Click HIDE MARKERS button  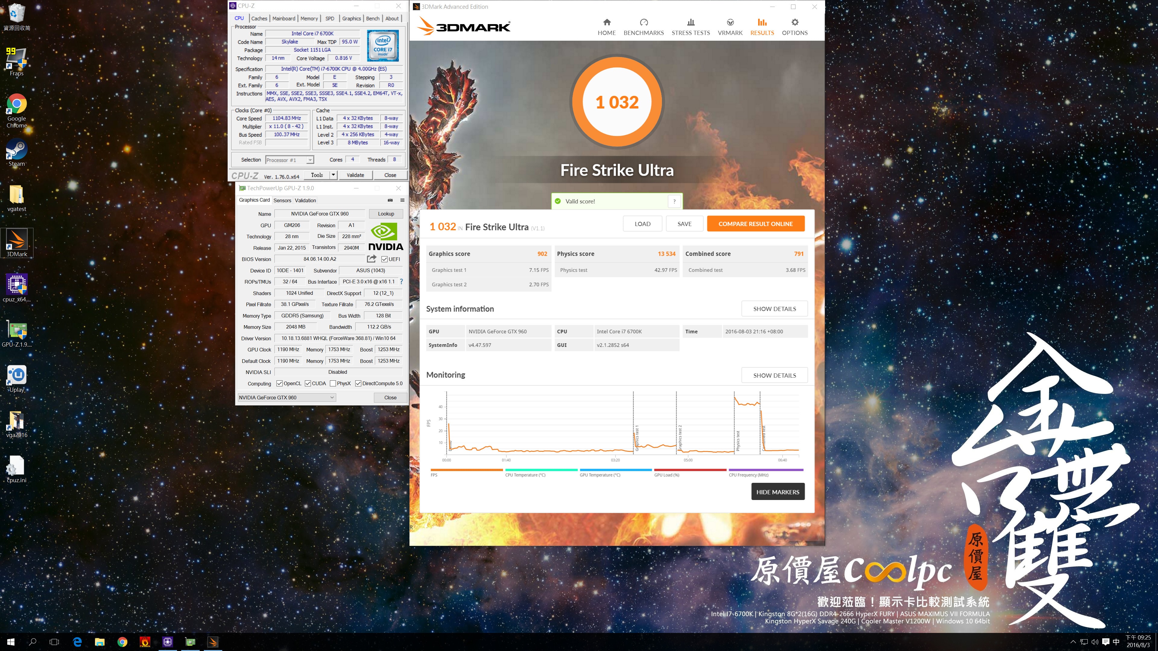(778, 492)
